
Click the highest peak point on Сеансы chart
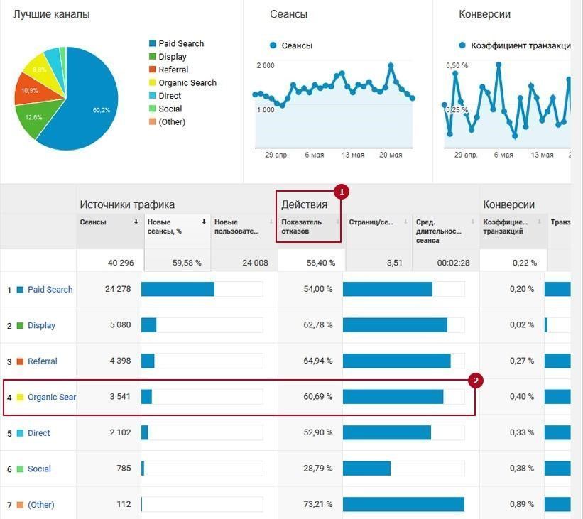coord(391,65)
